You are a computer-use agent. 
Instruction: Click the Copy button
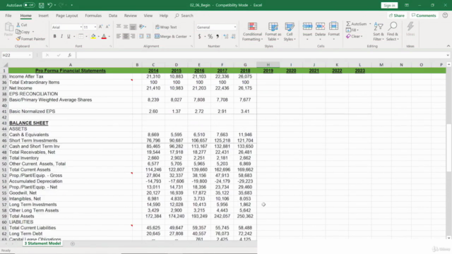(23, 32)
